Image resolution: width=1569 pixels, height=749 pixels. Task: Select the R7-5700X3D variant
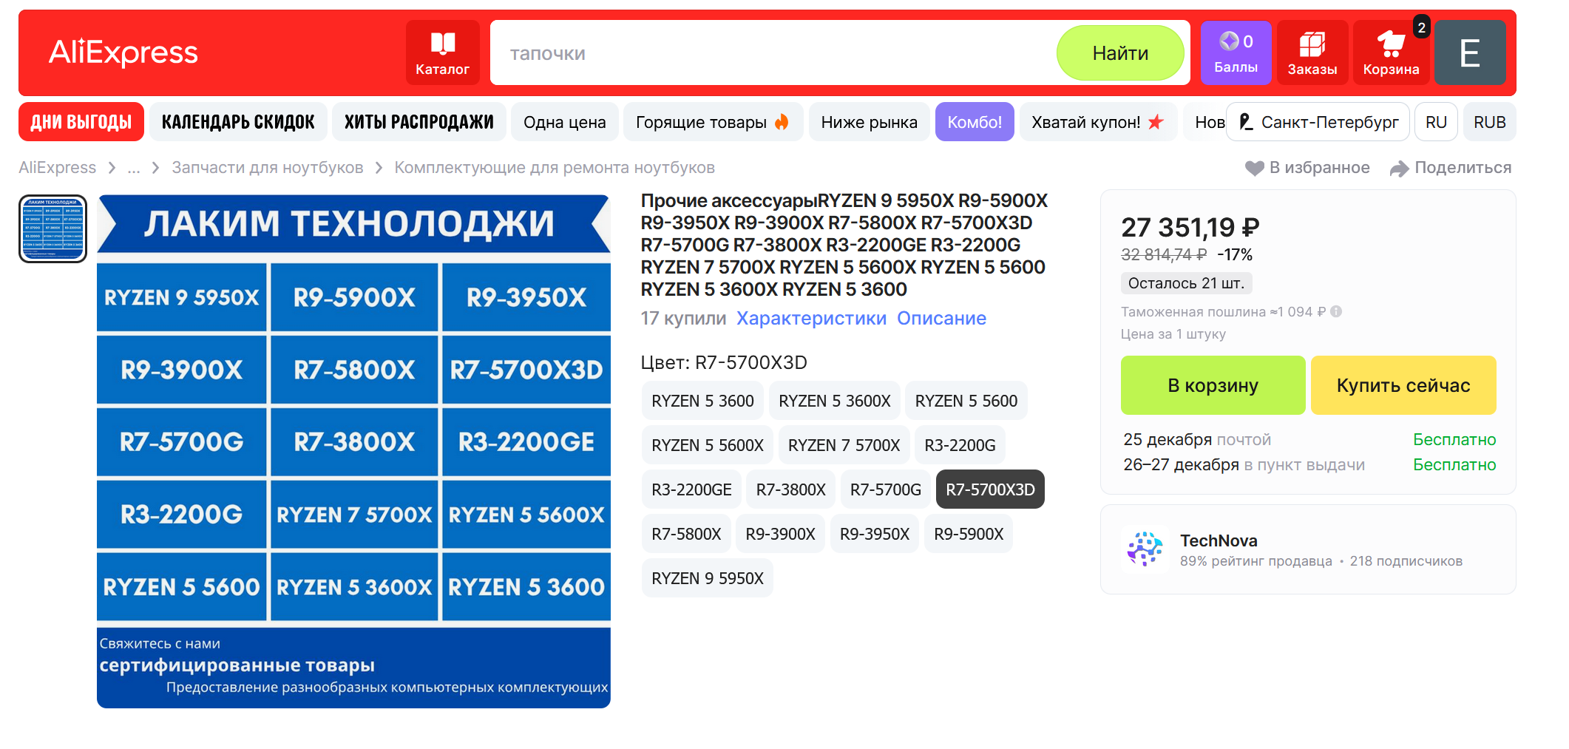(x=990, y=489)
